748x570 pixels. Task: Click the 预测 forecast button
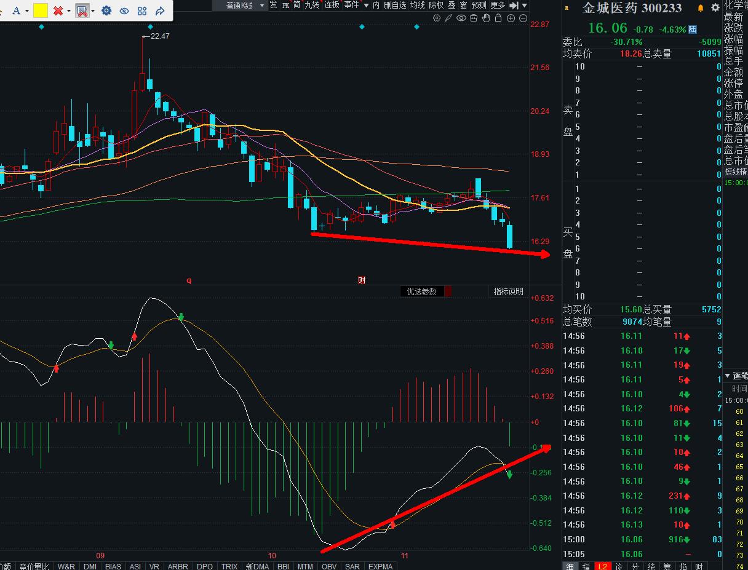[479, 5]
